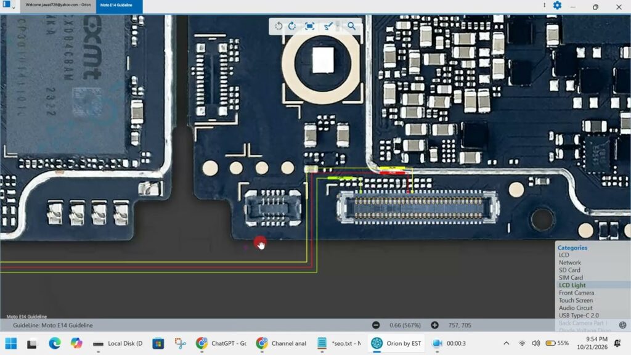Select Network category

click(x=570, y=263)
